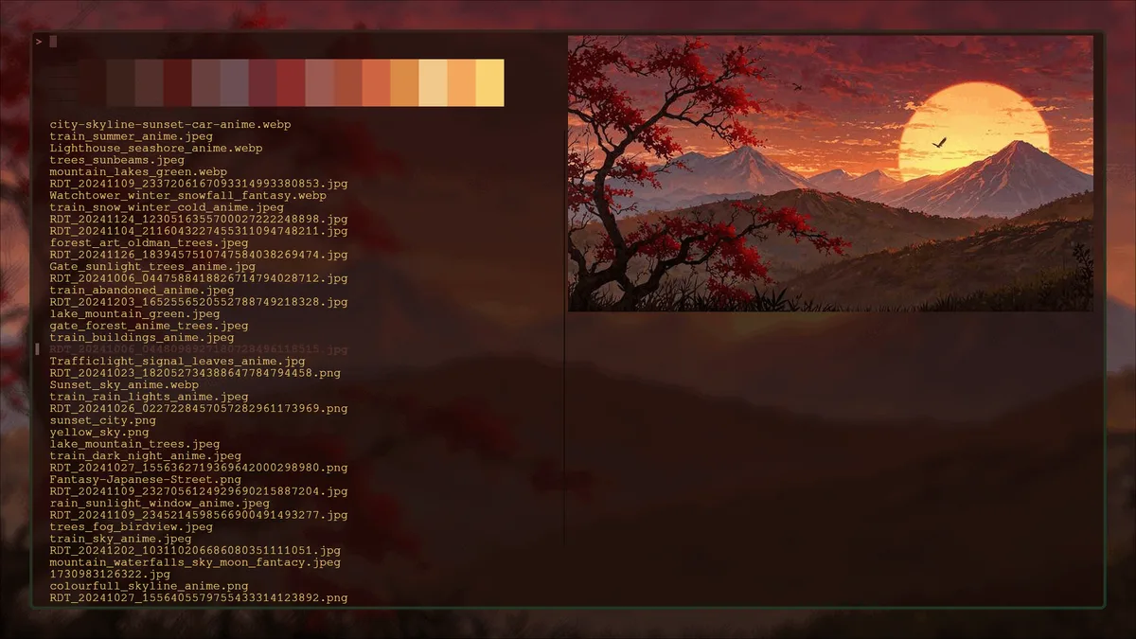
Task: Select RDT_20241027_1556362719369642000298980.png
Action: (x=199, y=468)
